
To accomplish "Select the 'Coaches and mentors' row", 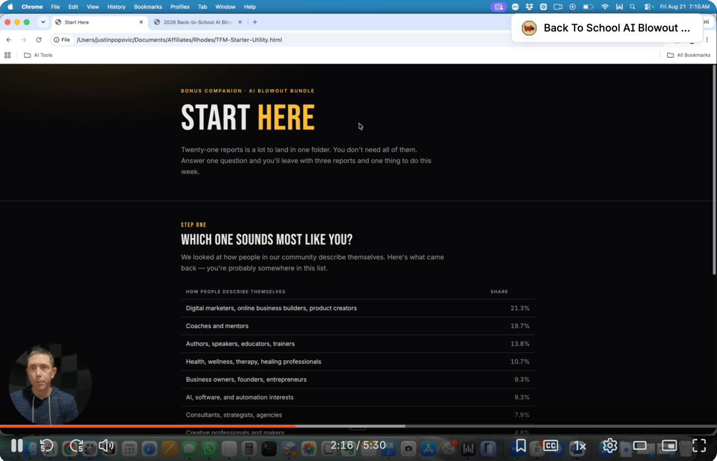I will (357, 326).
